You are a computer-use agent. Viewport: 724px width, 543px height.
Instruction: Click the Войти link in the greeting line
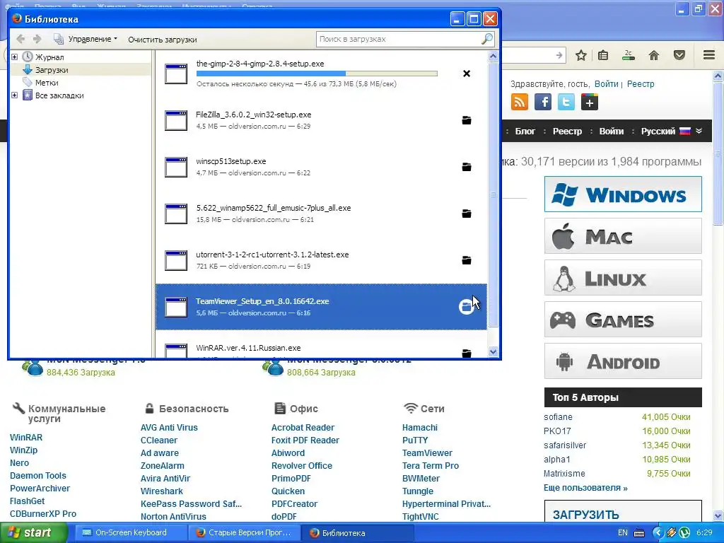[x=606, y=84]
